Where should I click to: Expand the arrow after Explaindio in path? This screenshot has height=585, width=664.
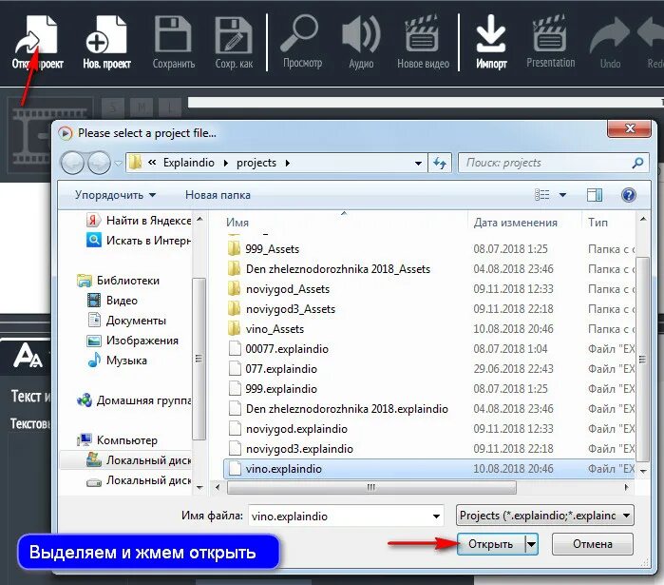(x=226, y=163)
